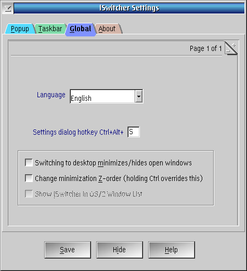The height and width of the screenshot is (271, 247).
Task: Click the Settings dialog hotkey input field
Action: [x=134, y=132]
